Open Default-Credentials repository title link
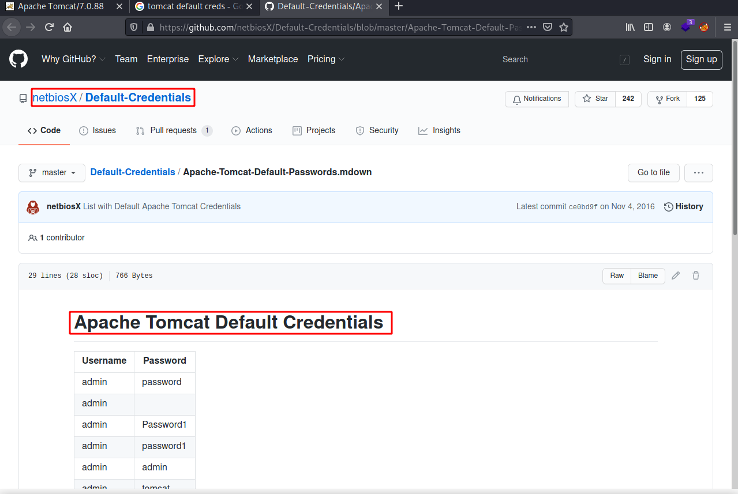This screenshot has height=494, width=738. (x=138, y=97)
